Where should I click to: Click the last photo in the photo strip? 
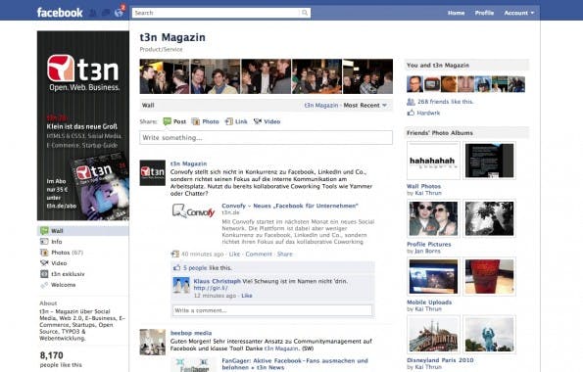[367, 76]
